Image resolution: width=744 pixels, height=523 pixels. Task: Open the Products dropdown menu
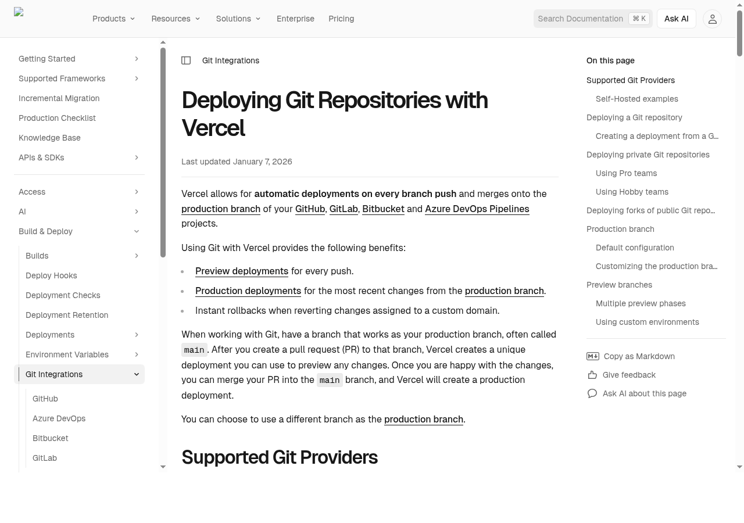[114, 19]
